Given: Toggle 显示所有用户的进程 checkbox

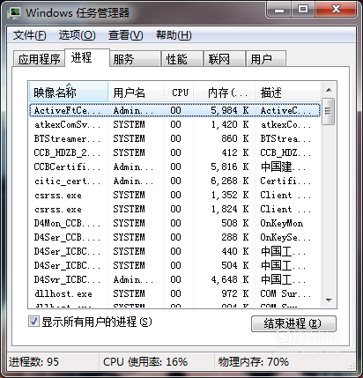Looking at the screenshot, I should coord(33,322).
